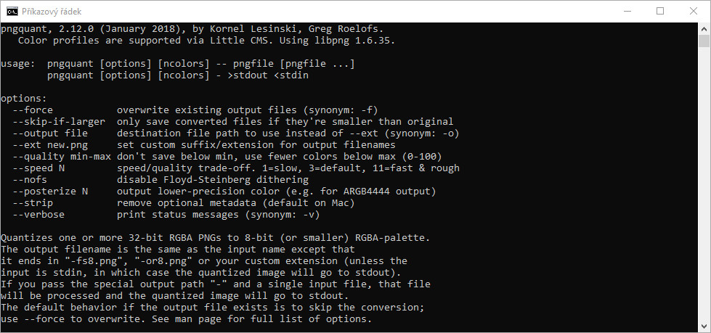Click the Příkazový řádek title text
This screenshot has height=333, width=711.
click(52, 12)
